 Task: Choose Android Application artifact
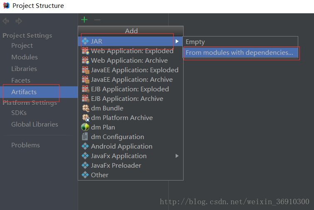[x=130, y=147]
